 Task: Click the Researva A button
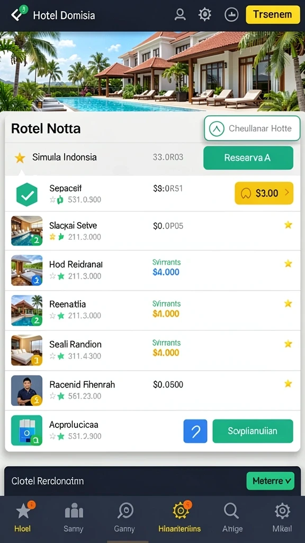point(248,158)
